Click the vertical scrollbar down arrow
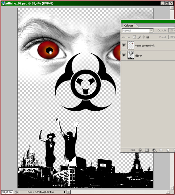This screenshot has width=175, height=195. pos(172,188)
